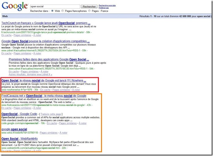The image size is (213, 156).
Task: Select the Pages francophones radio button
Action: (x=62, y=11)
